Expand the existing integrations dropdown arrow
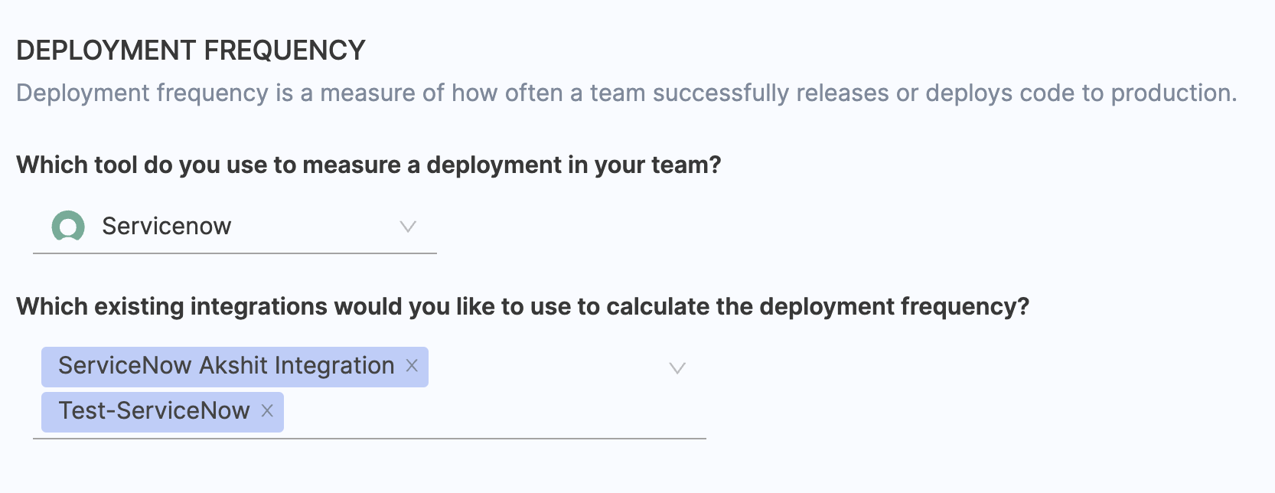The width and height of the screenshot is (1275, 493). coord(677,368)
